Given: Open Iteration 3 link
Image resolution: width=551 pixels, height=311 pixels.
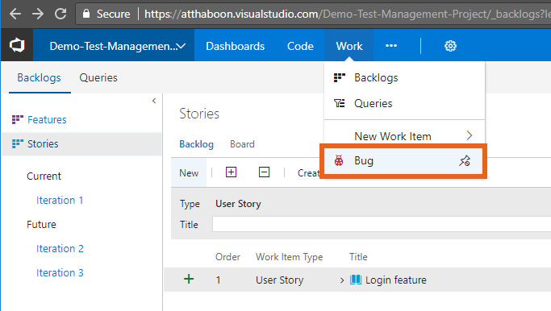Looking at the screenshot, I should pyautogui.click(x=60, y=273).
